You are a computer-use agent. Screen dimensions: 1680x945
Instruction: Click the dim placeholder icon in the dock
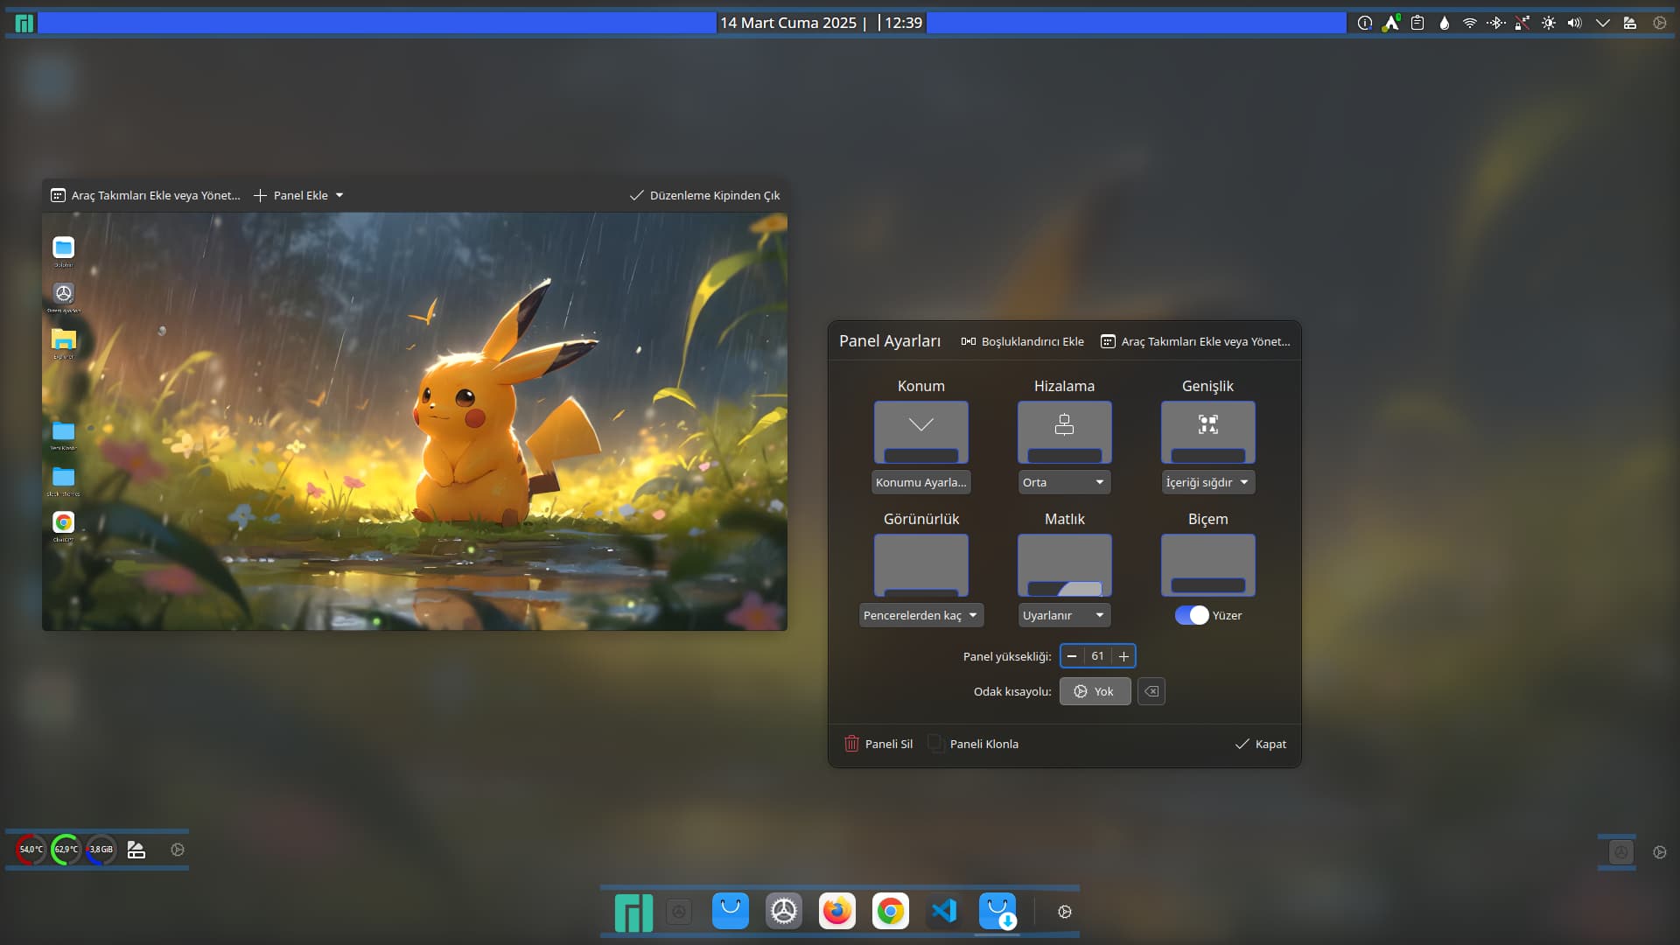679,912
